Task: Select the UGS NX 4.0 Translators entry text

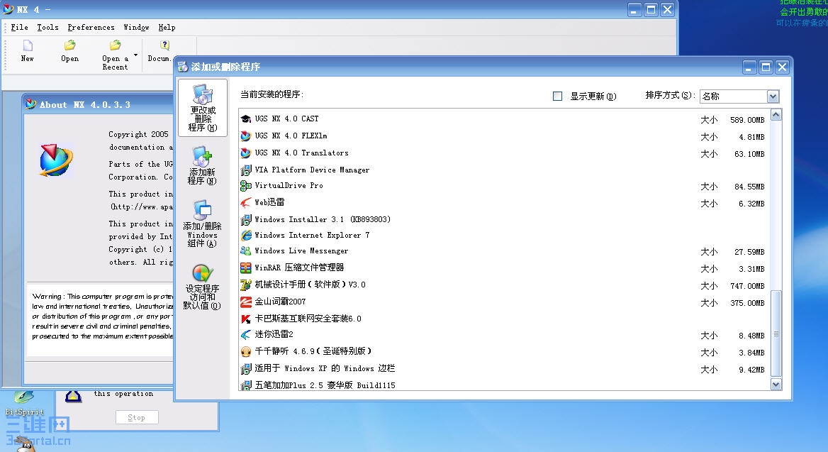Action: [x=301, y=153]
